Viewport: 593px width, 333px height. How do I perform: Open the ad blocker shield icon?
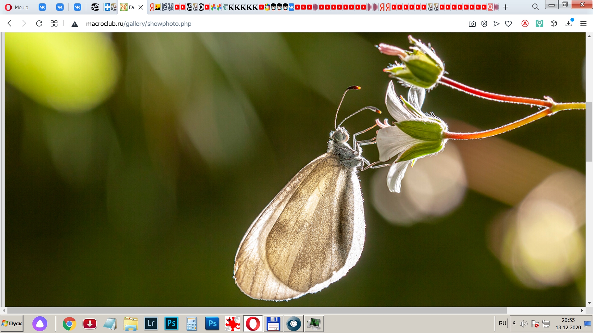click(x=484, y=24)
